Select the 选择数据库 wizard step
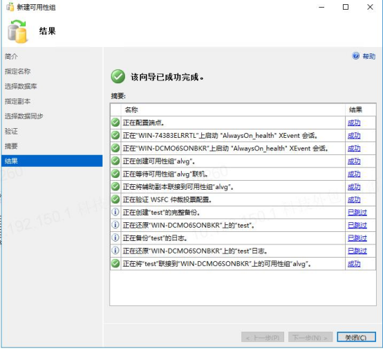The height and width of the screenshot is (349, 383). 21,86
